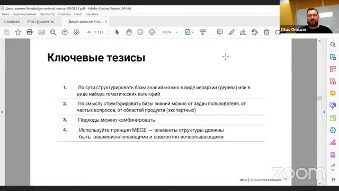Open Protect tool in right pane

333,130
